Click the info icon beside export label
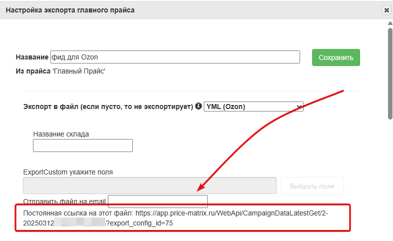 [198, 106]
